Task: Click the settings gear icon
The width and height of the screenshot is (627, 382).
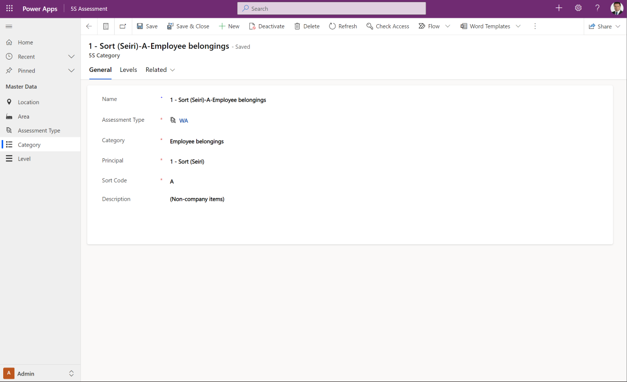Action: click(578, 8)
